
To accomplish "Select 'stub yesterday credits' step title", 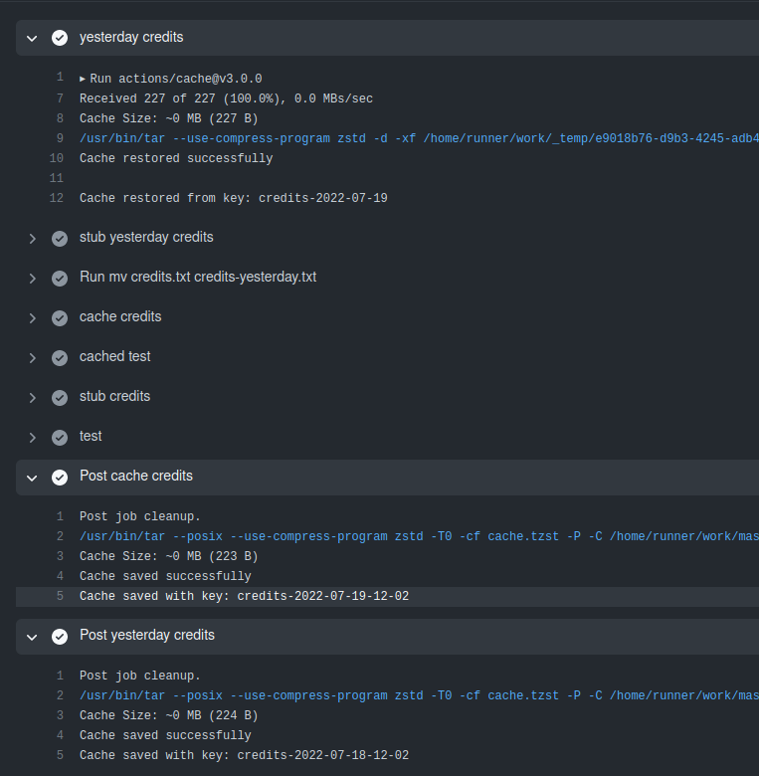I will (146, 237).
